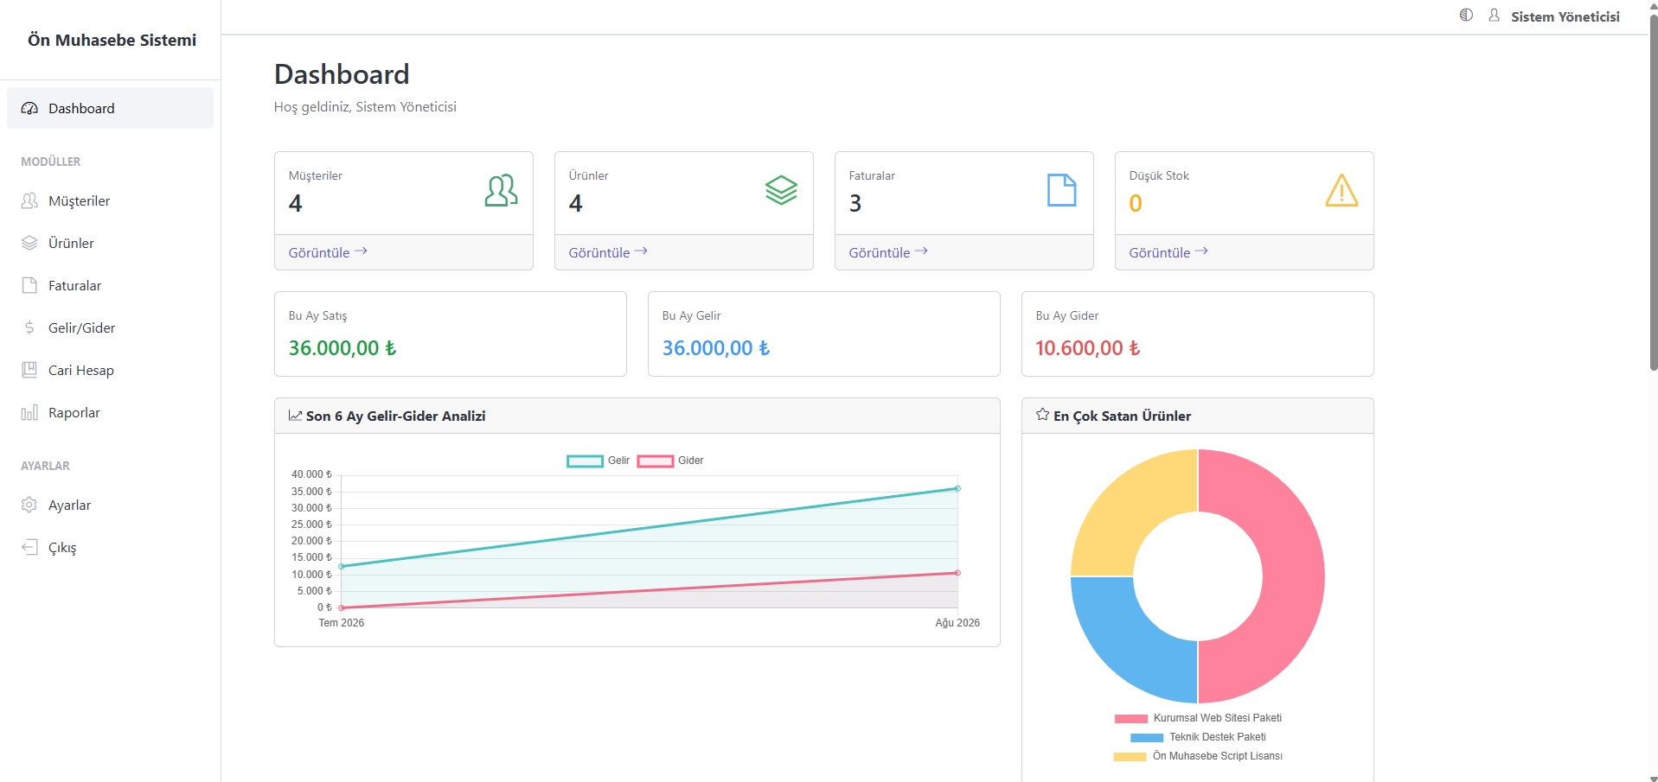
Task: Click the Müşteriler people icon in card
Action: coord(501,190)
